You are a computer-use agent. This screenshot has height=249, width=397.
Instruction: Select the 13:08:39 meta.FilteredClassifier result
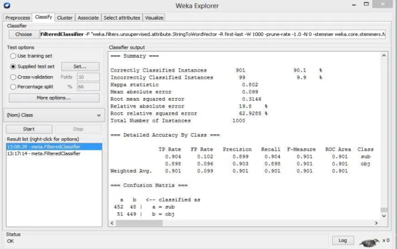point(54,147)
